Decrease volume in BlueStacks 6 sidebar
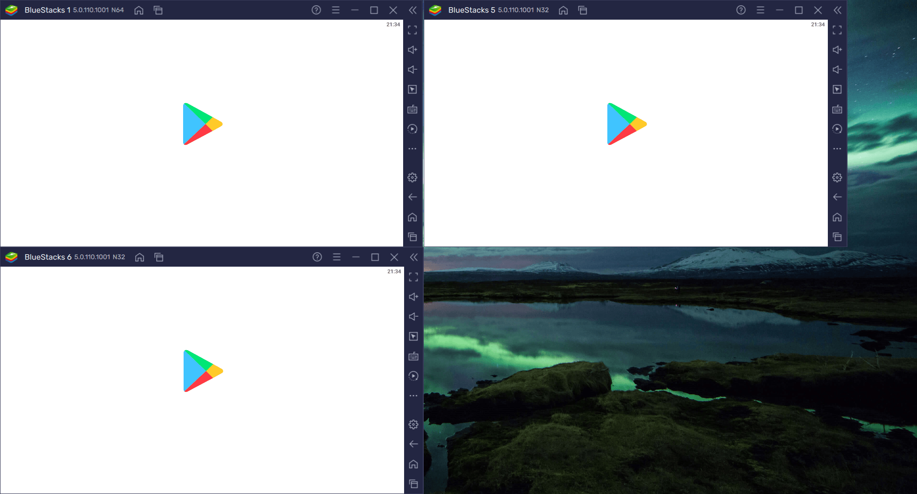Viewport: 917px width, 494px height. click(x=413, y=317)
